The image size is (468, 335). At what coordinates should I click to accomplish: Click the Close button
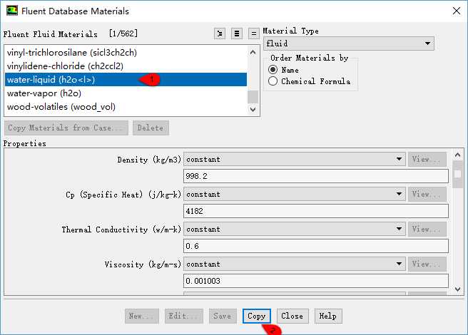(292, 316)
